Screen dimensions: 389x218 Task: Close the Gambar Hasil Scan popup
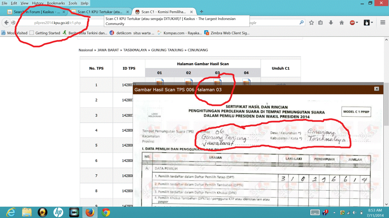point(377,89)
